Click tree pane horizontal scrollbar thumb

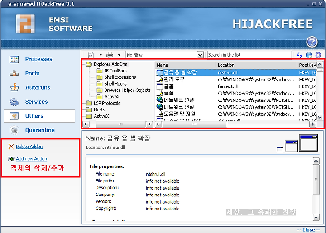pos(120,124)
